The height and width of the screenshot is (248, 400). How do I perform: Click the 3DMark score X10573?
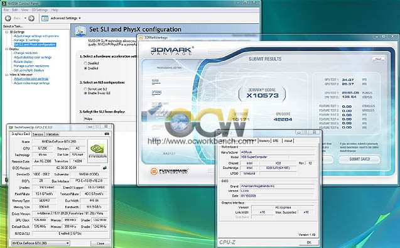(262, 95)
